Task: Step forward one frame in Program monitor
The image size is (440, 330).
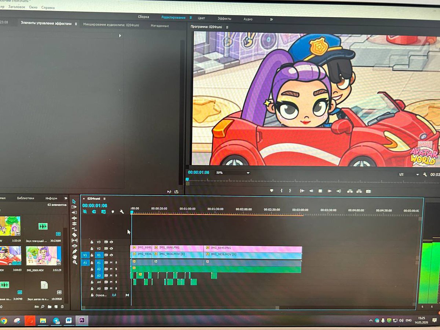Action: coord(330,191)
